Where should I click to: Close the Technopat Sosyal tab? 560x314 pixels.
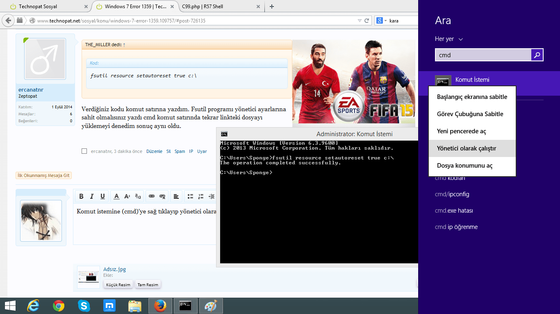tap(86, 7)
